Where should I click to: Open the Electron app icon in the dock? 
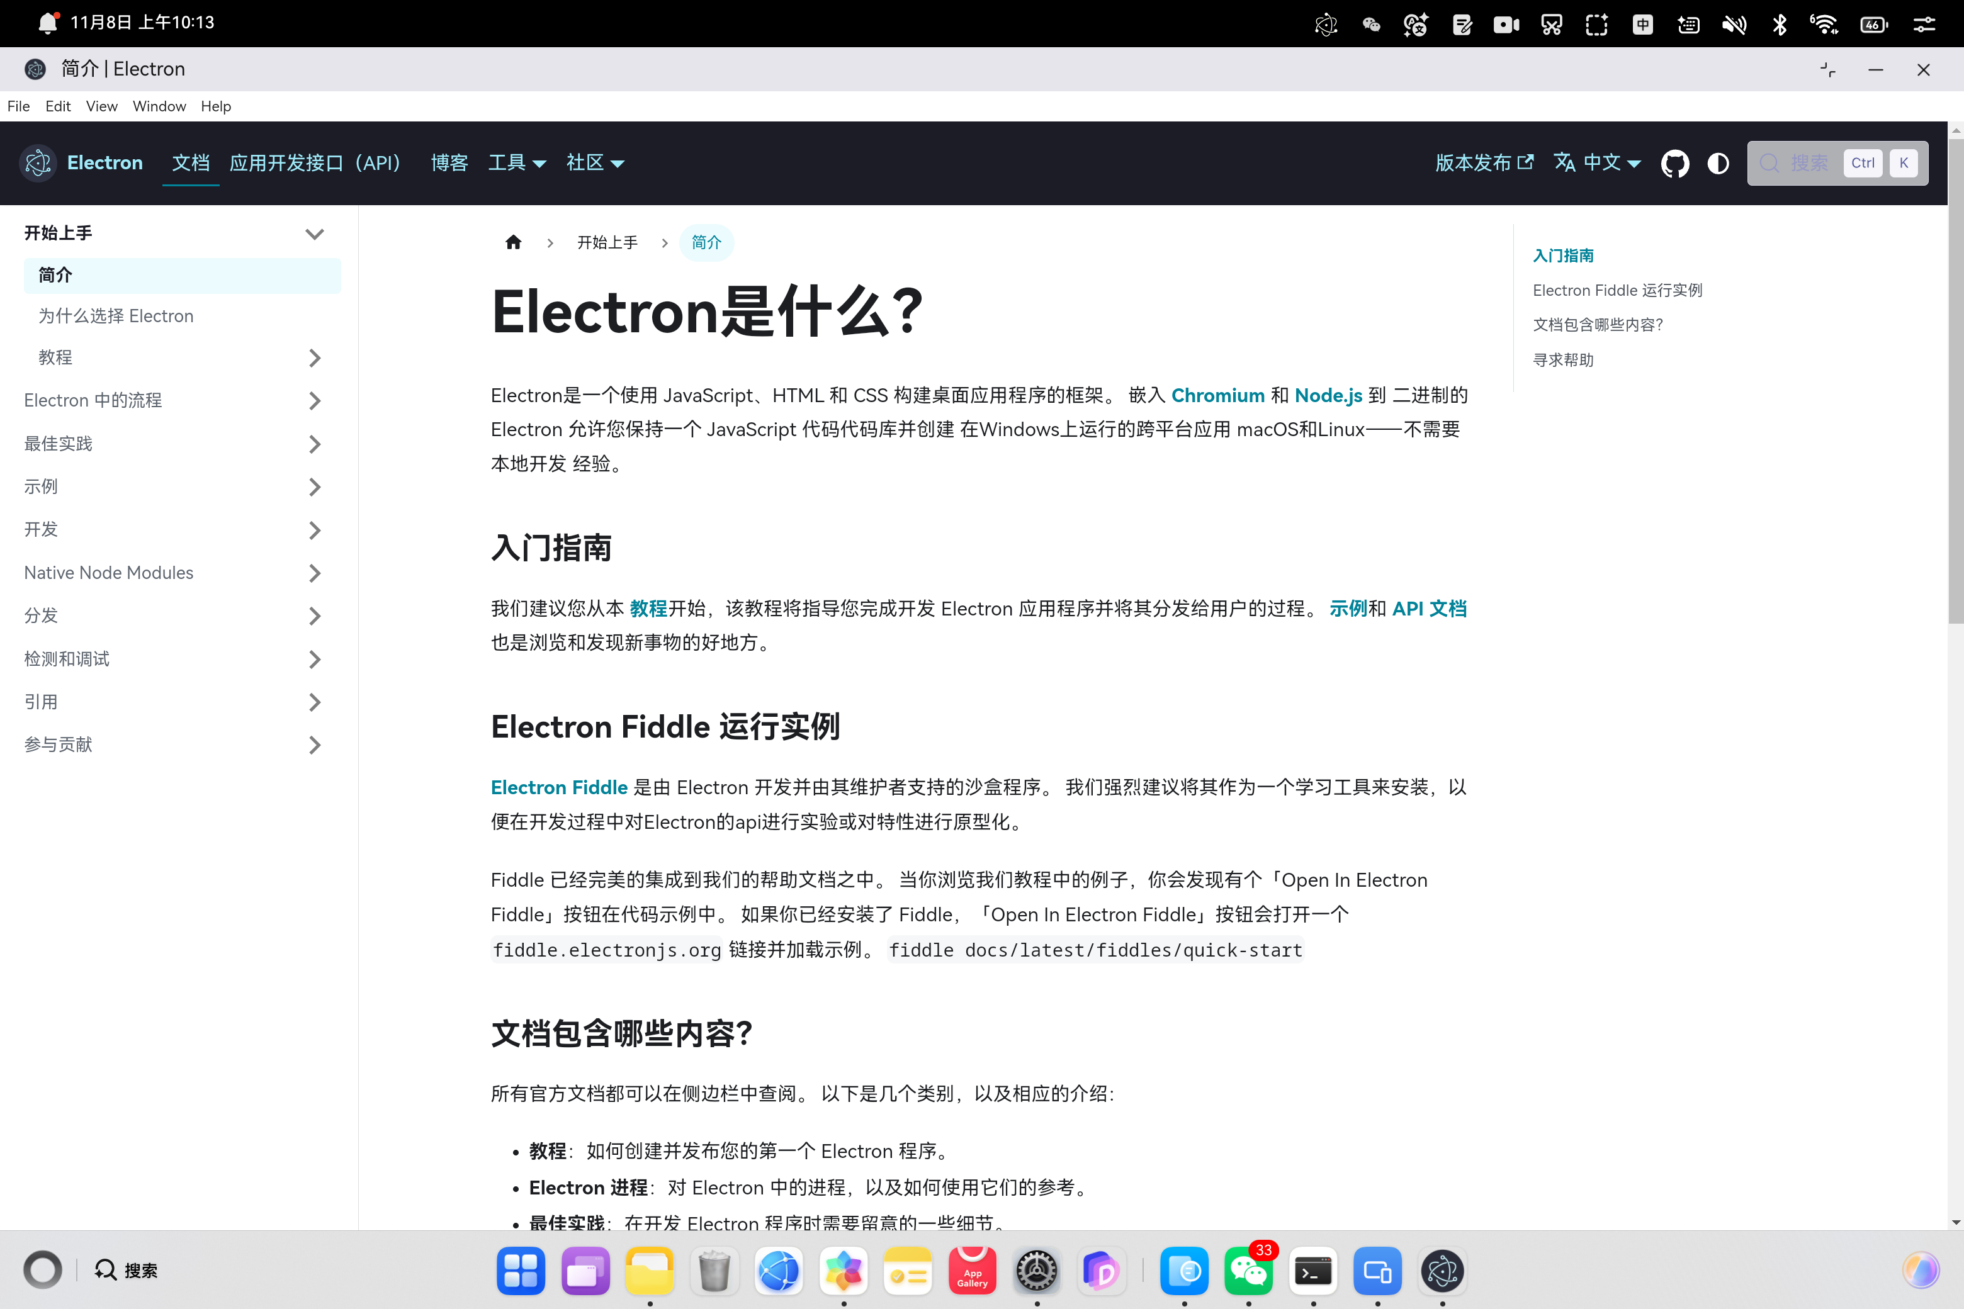point(1443,1271)
